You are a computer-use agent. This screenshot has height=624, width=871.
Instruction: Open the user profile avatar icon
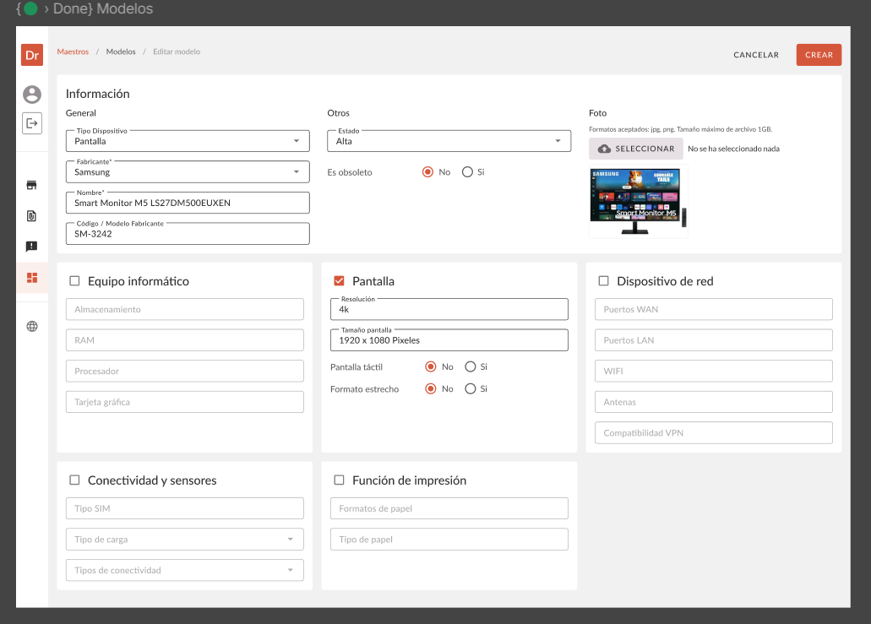pyautogui.click(x=32, y=95)
